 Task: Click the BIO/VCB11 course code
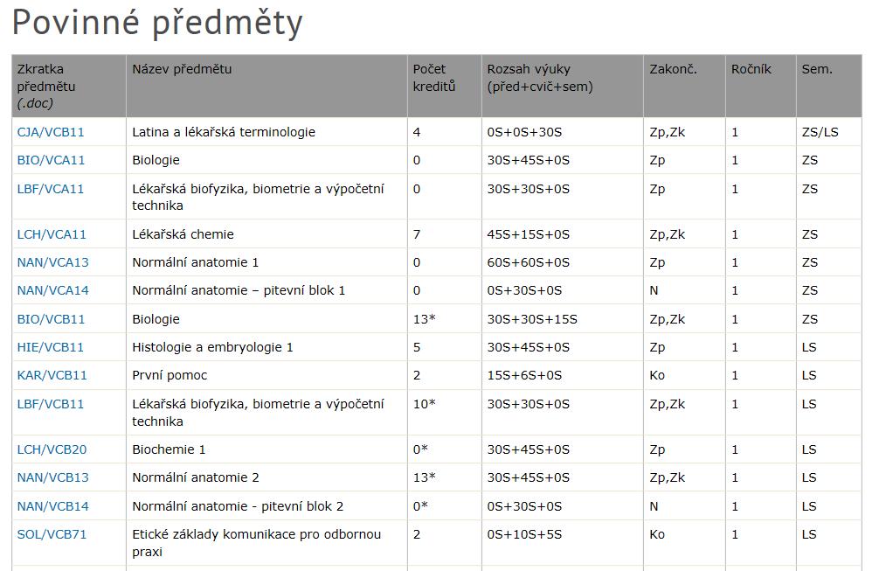tap(51, 319)
